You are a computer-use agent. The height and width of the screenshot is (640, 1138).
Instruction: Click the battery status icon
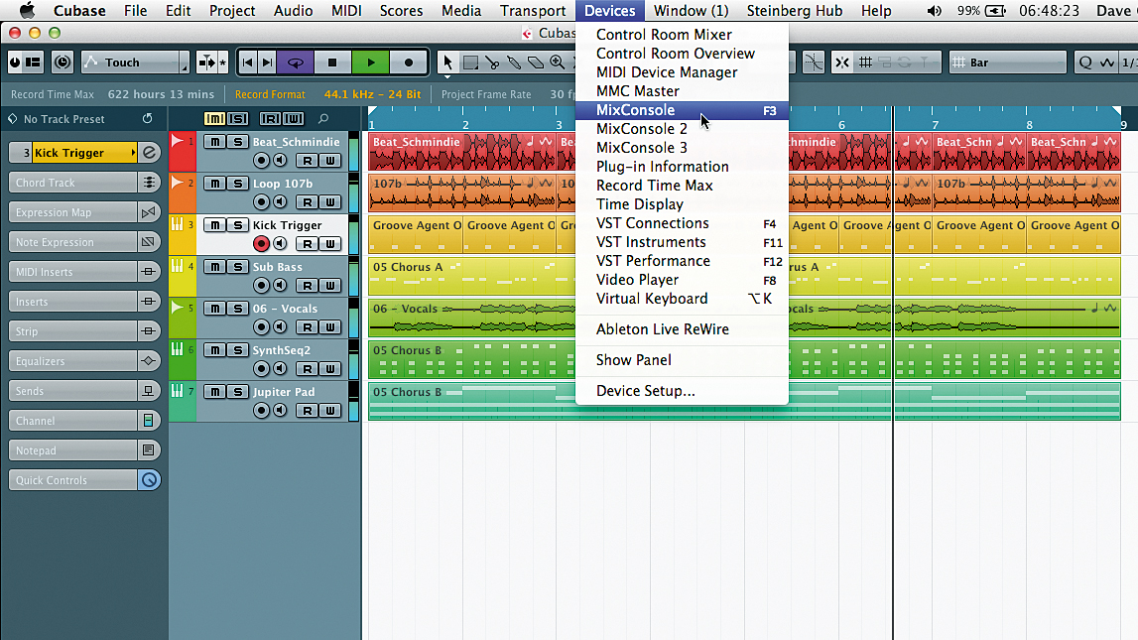[x=996, y=11]
